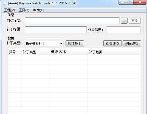Browse for target program with the ... button
The height and width of the screenshot is (114, 147).
click(124, 21)
